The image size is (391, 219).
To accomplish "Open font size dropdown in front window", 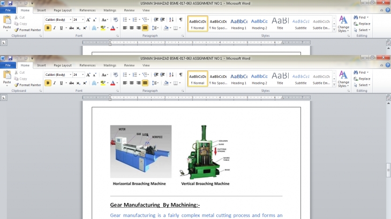I will pyautogui.click(x=83, y=75).
